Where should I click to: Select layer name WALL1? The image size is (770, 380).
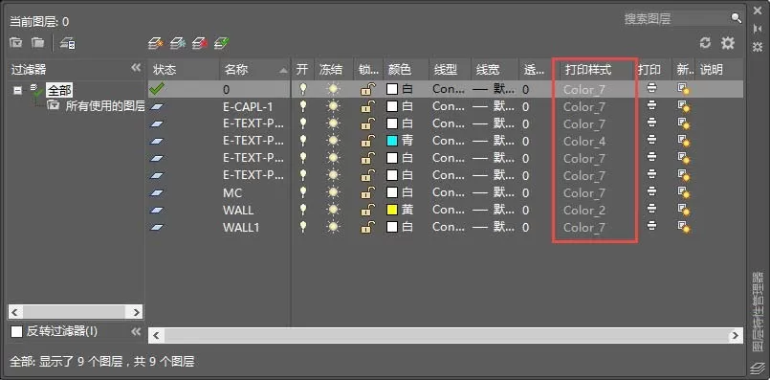pos(241,227)
